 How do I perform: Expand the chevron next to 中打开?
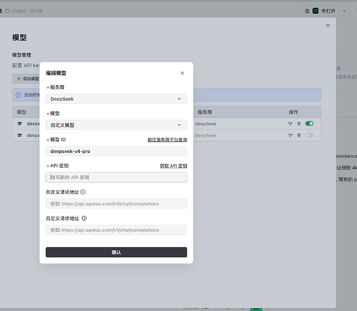click(x=345, y=11)
